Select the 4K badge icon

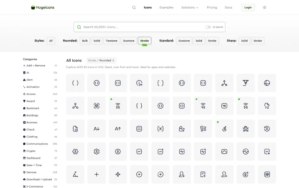coord(224,106)
